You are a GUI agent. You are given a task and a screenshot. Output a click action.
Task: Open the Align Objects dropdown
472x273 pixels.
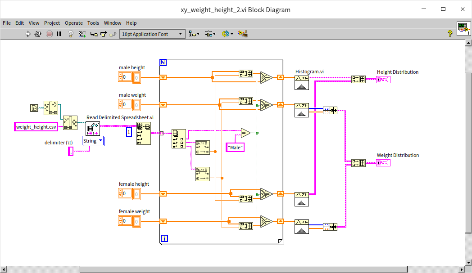pos(195,34)
